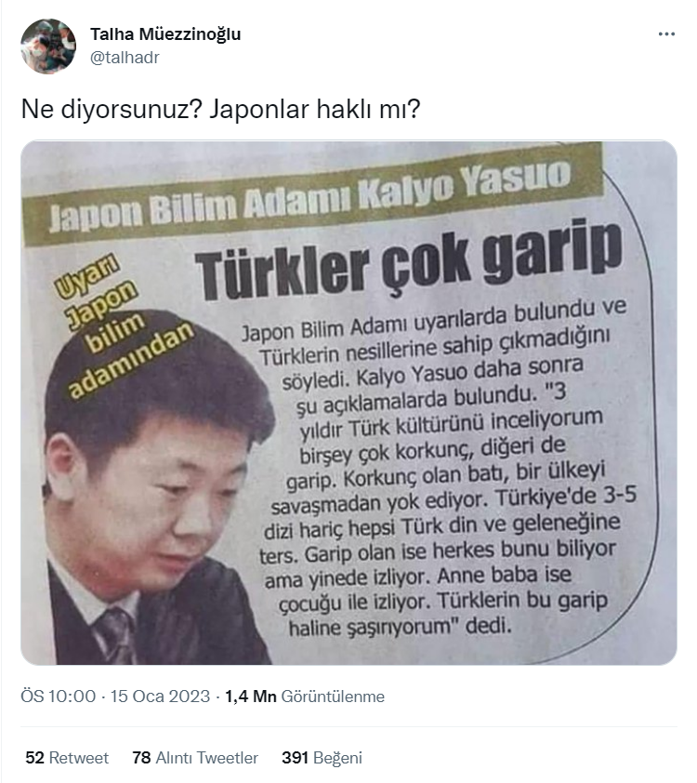This screenshot has width=697, height=783.
Task: Click the display name Talha Müezzinoğlu
Action: click(165, 34)
